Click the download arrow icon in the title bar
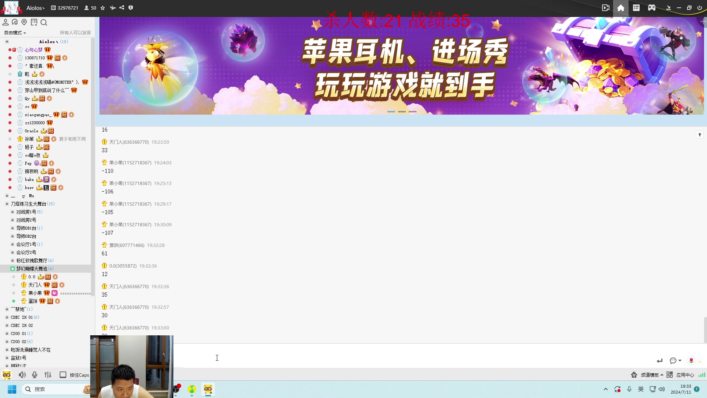 click(x=669, y=8)
